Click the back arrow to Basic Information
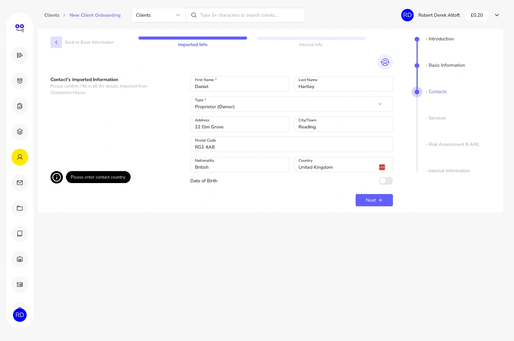Screen dimensions: 514x341 pos(56,42)
